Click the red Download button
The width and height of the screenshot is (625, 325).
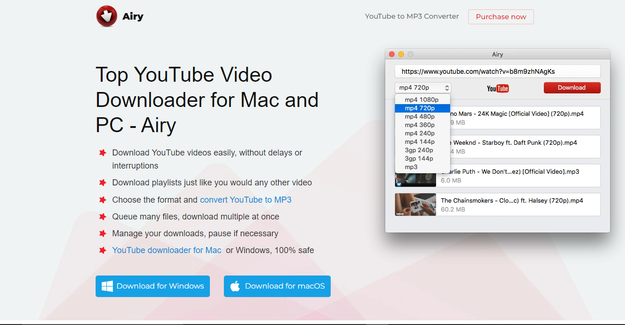point(572,88)
